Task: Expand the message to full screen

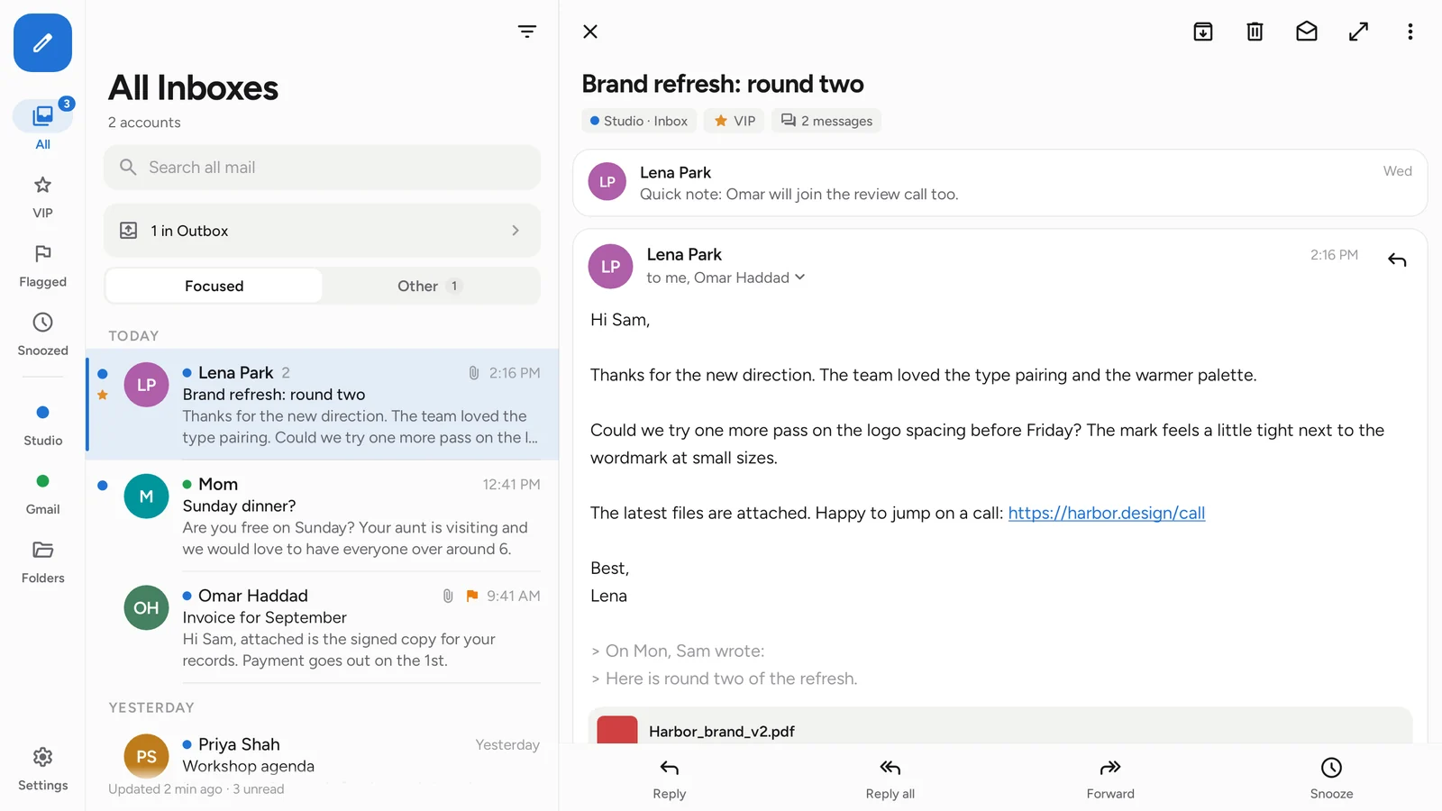Action: (x=1358, y=32)
